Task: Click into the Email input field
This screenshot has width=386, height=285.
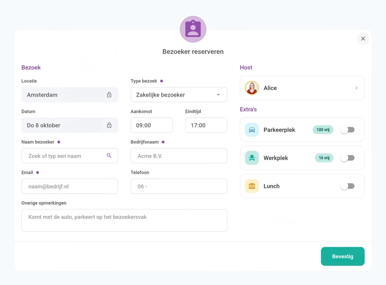Action: pyautogui.click(x=70, y=186)
